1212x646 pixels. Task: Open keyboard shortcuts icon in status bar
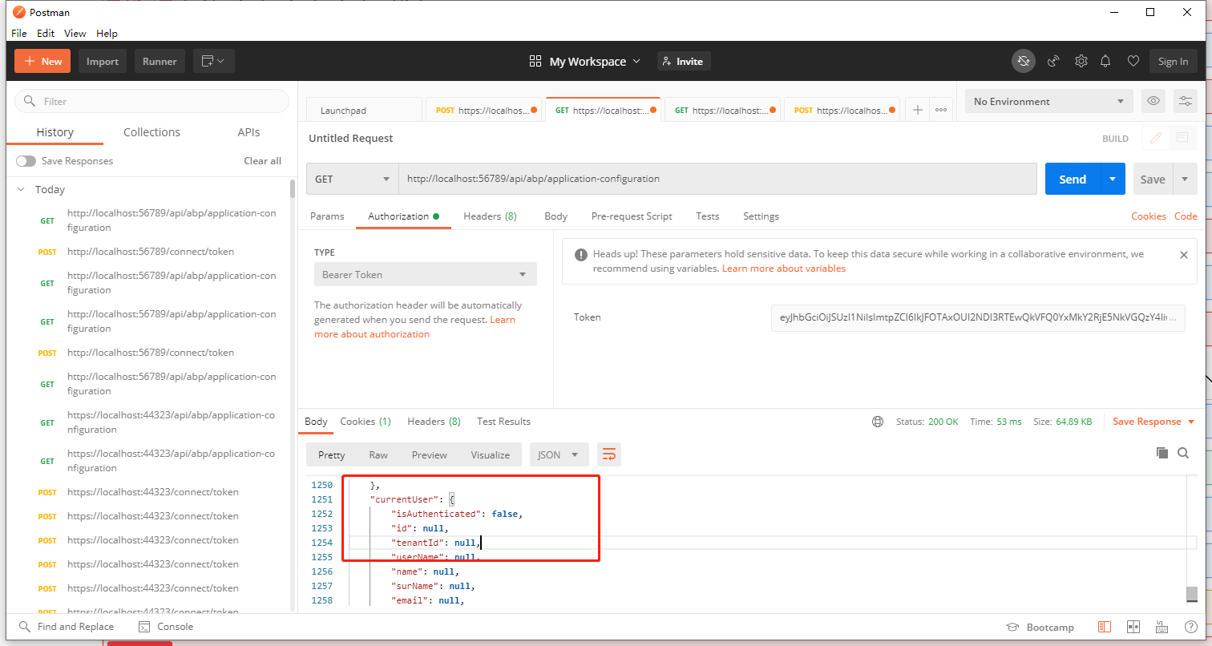pos(1161,627)
